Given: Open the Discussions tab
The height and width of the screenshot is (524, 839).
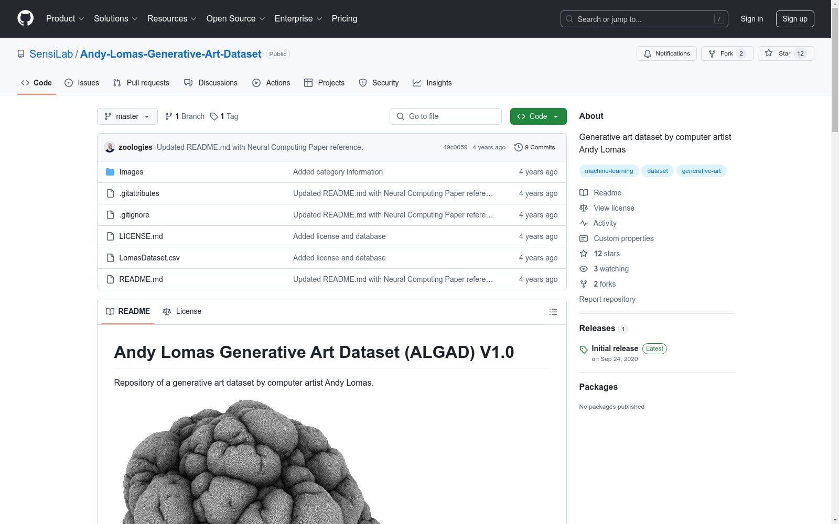Looking at the screenshot, I should [x=211, y=83].
